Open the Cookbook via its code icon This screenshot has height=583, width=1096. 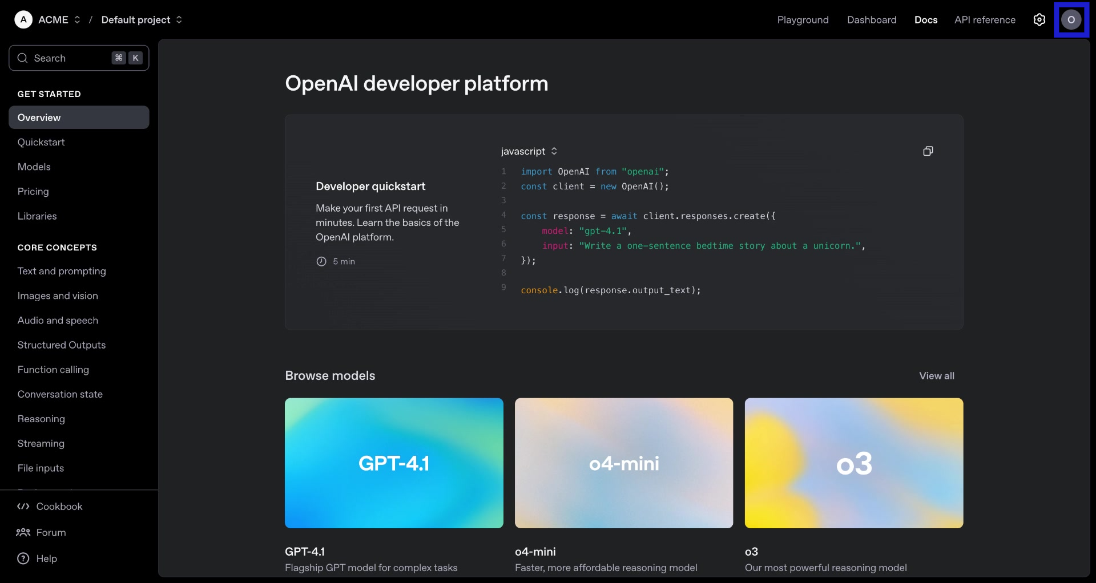(x=22, y=507)
